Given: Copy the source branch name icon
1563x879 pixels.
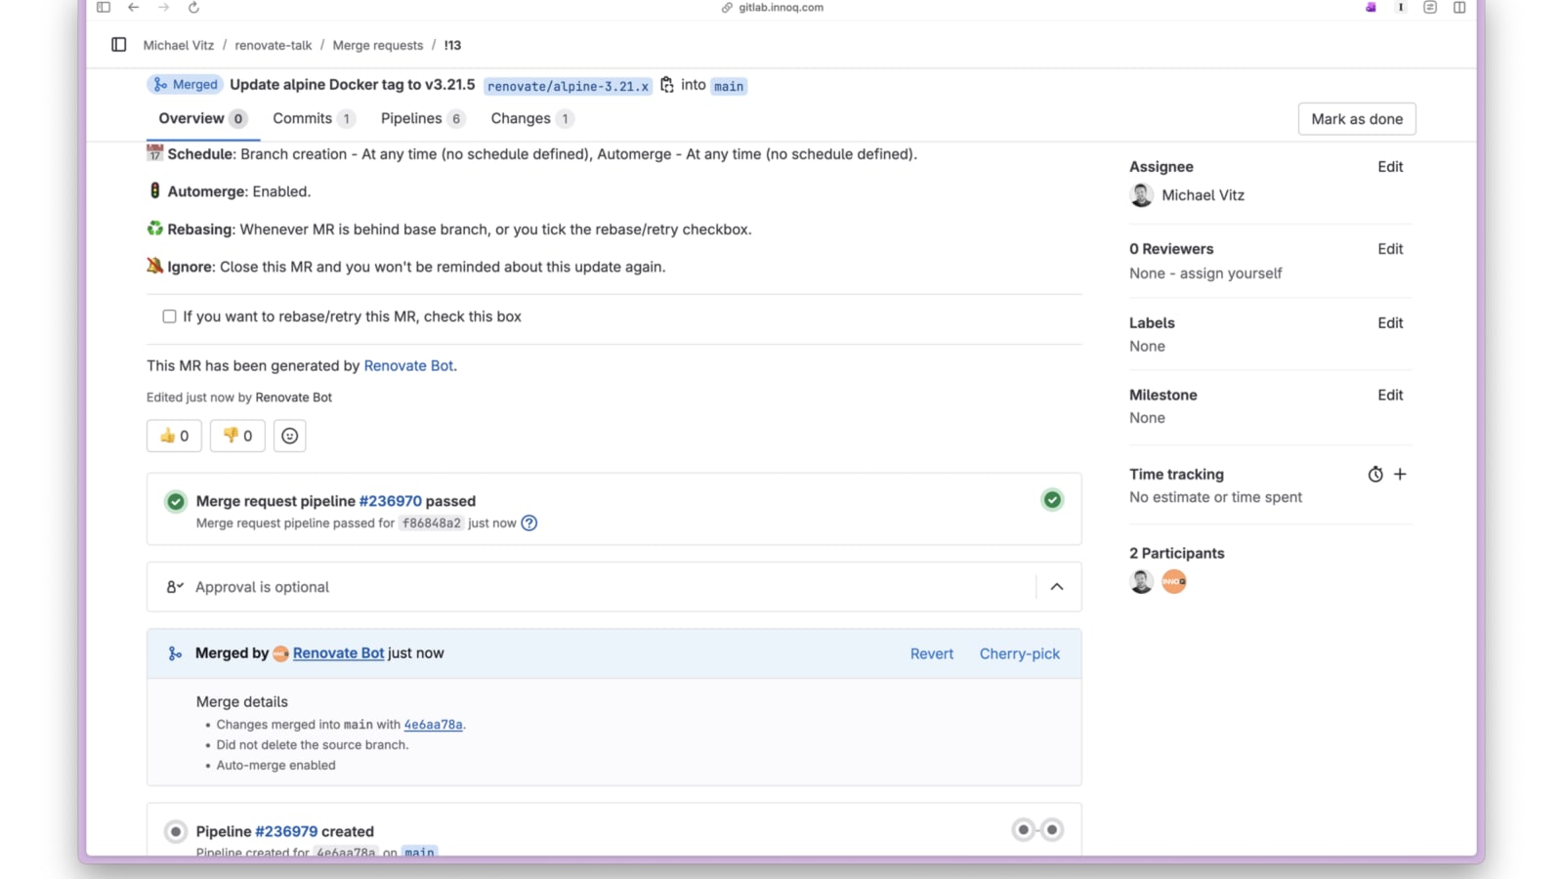Looking at the screenshot, I should (667, 85).
